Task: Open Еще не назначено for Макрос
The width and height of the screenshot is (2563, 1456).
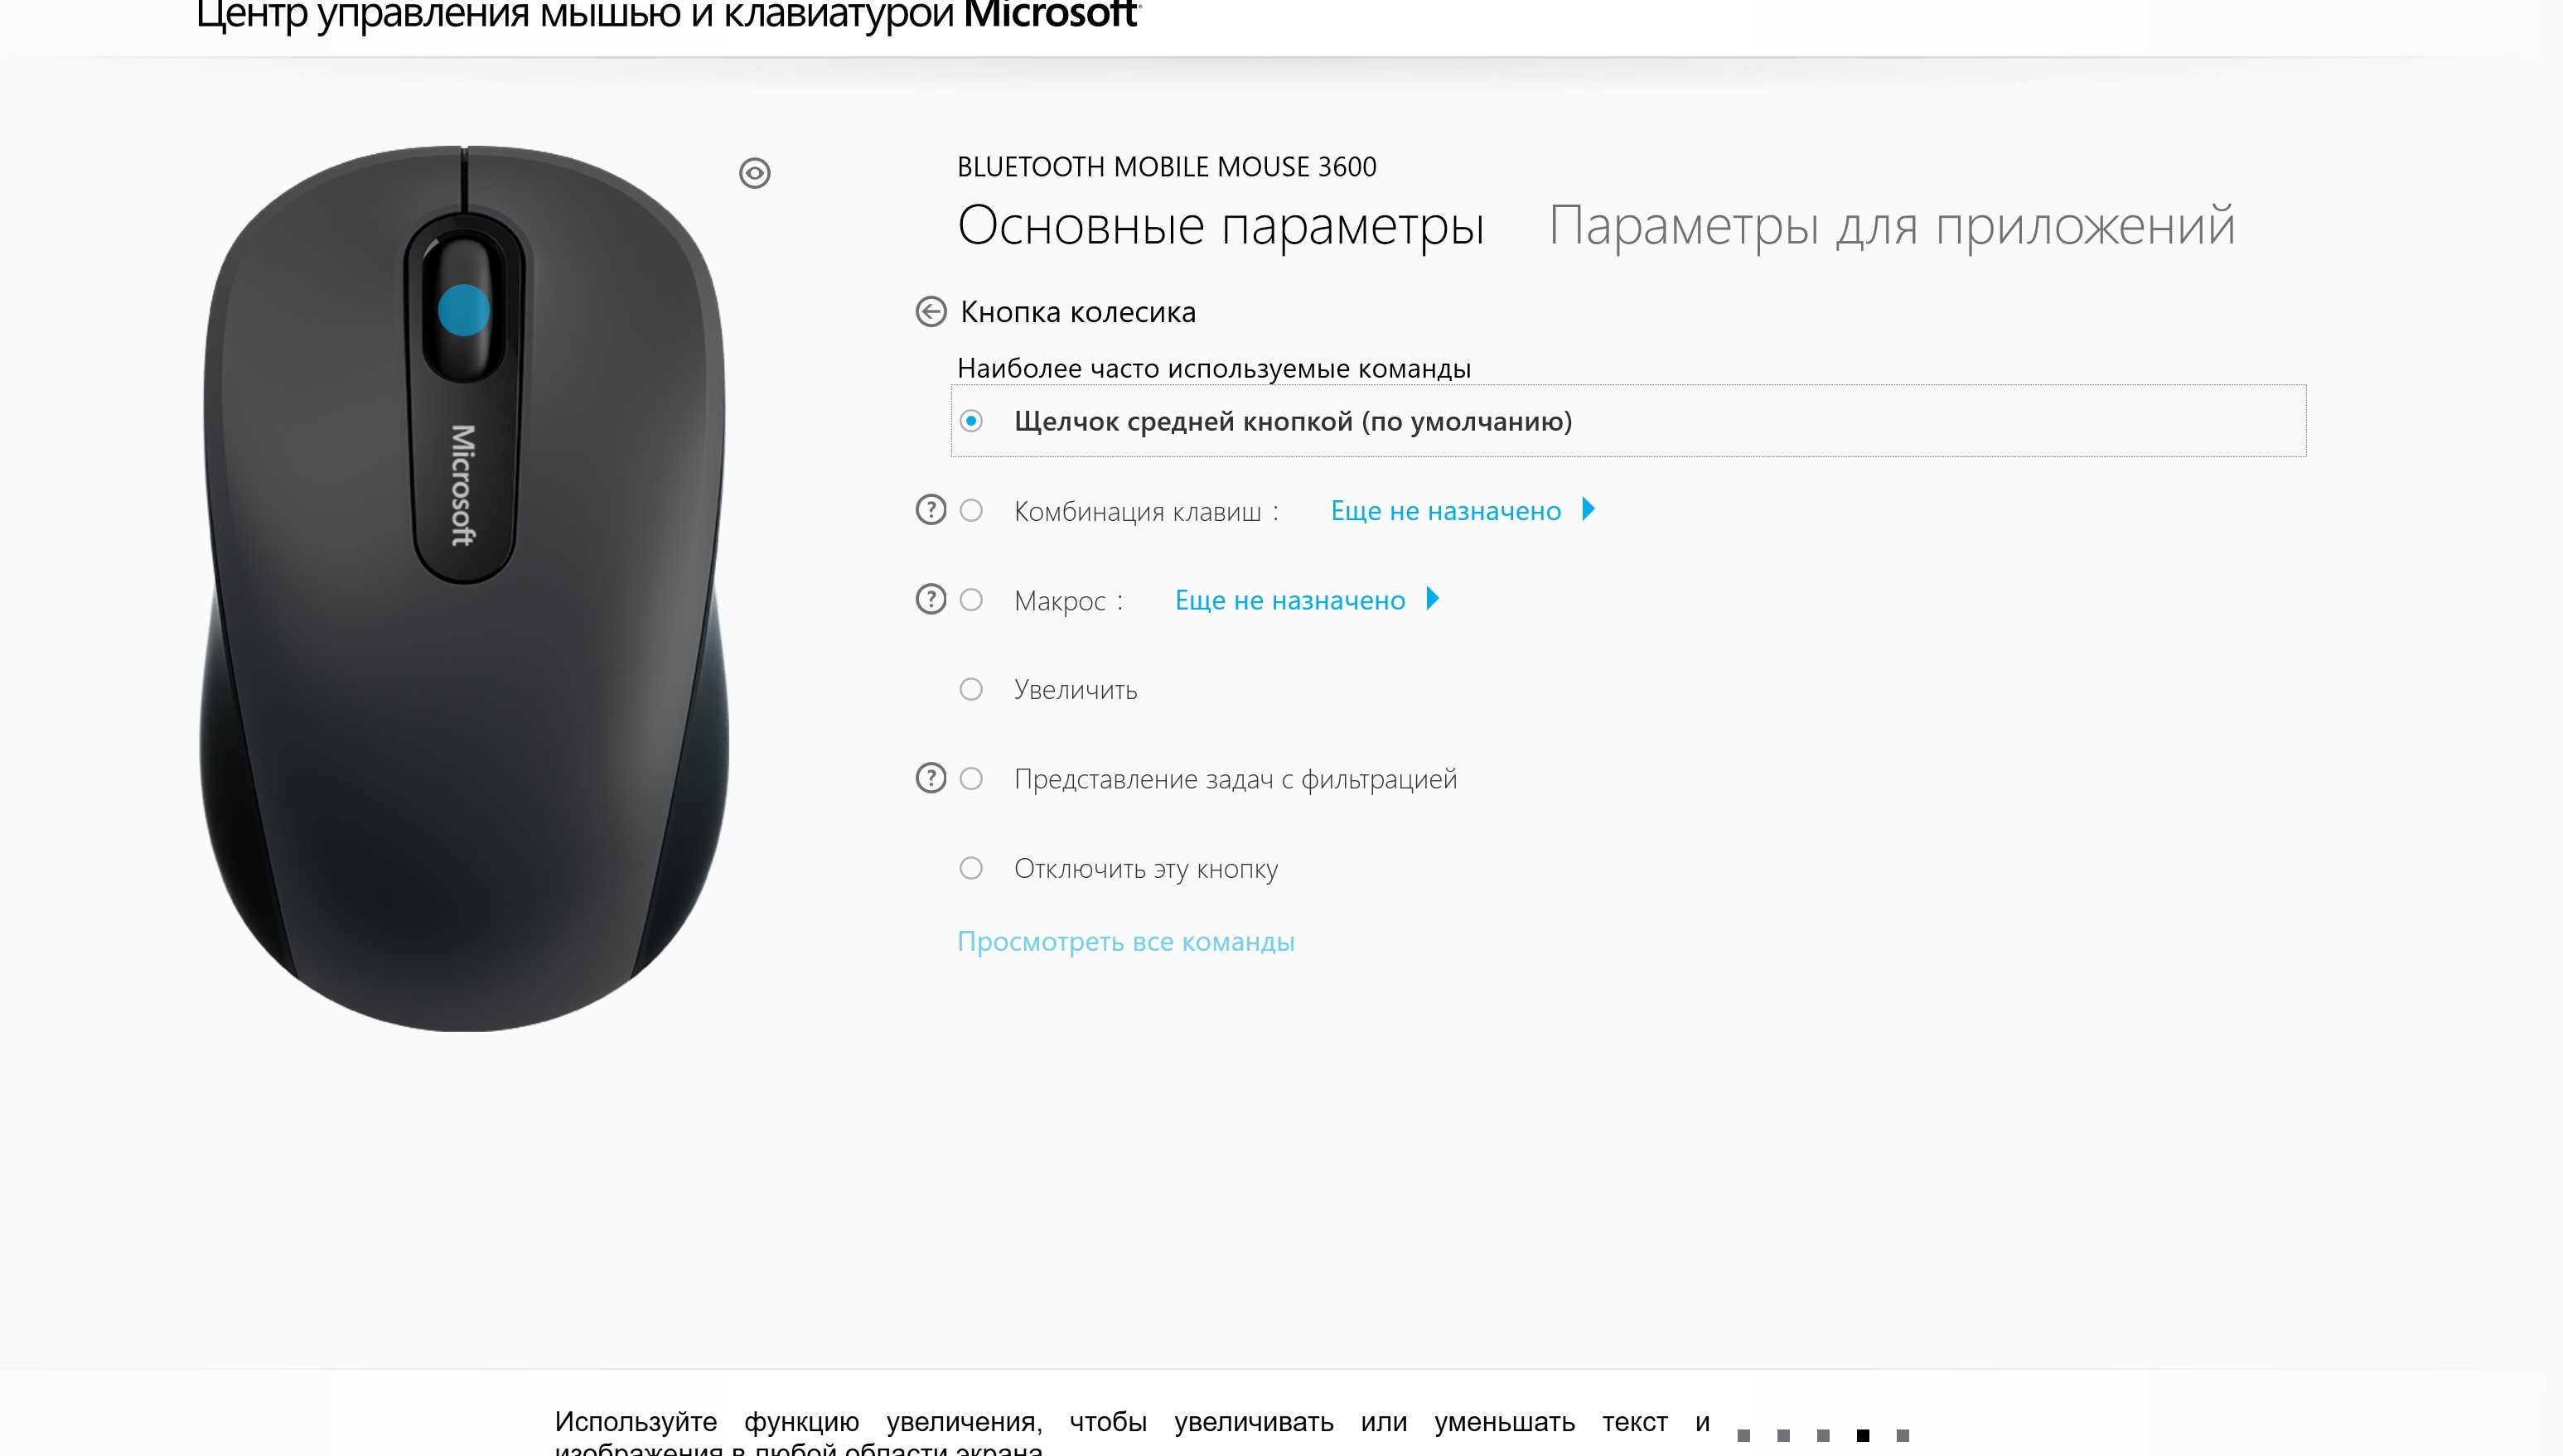Action: (1289, 600)
